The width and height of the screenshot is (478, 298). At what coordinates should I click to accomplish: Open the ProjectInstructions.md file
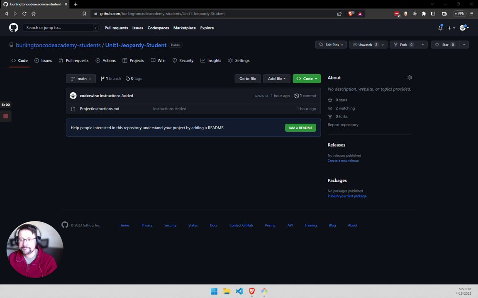click(100, 108)
